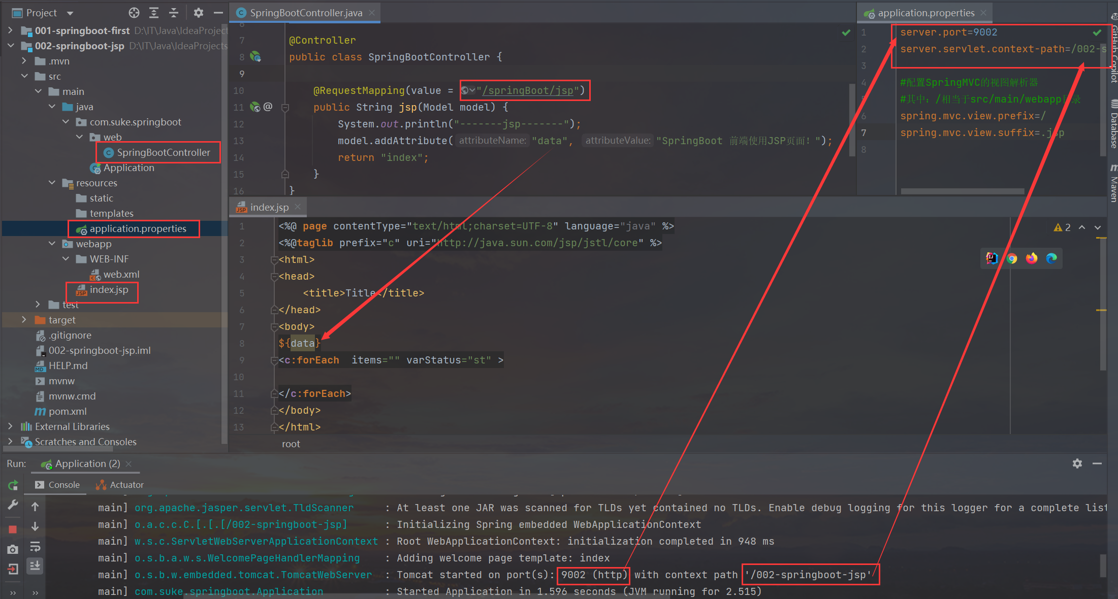Screen dimensions: 1118x599
Task: Expand the target folder in project tree
Action: coord(24,320)
